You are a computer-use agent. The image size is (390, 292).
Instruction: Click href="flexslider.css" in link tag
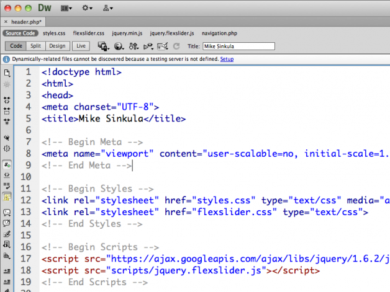220,212
